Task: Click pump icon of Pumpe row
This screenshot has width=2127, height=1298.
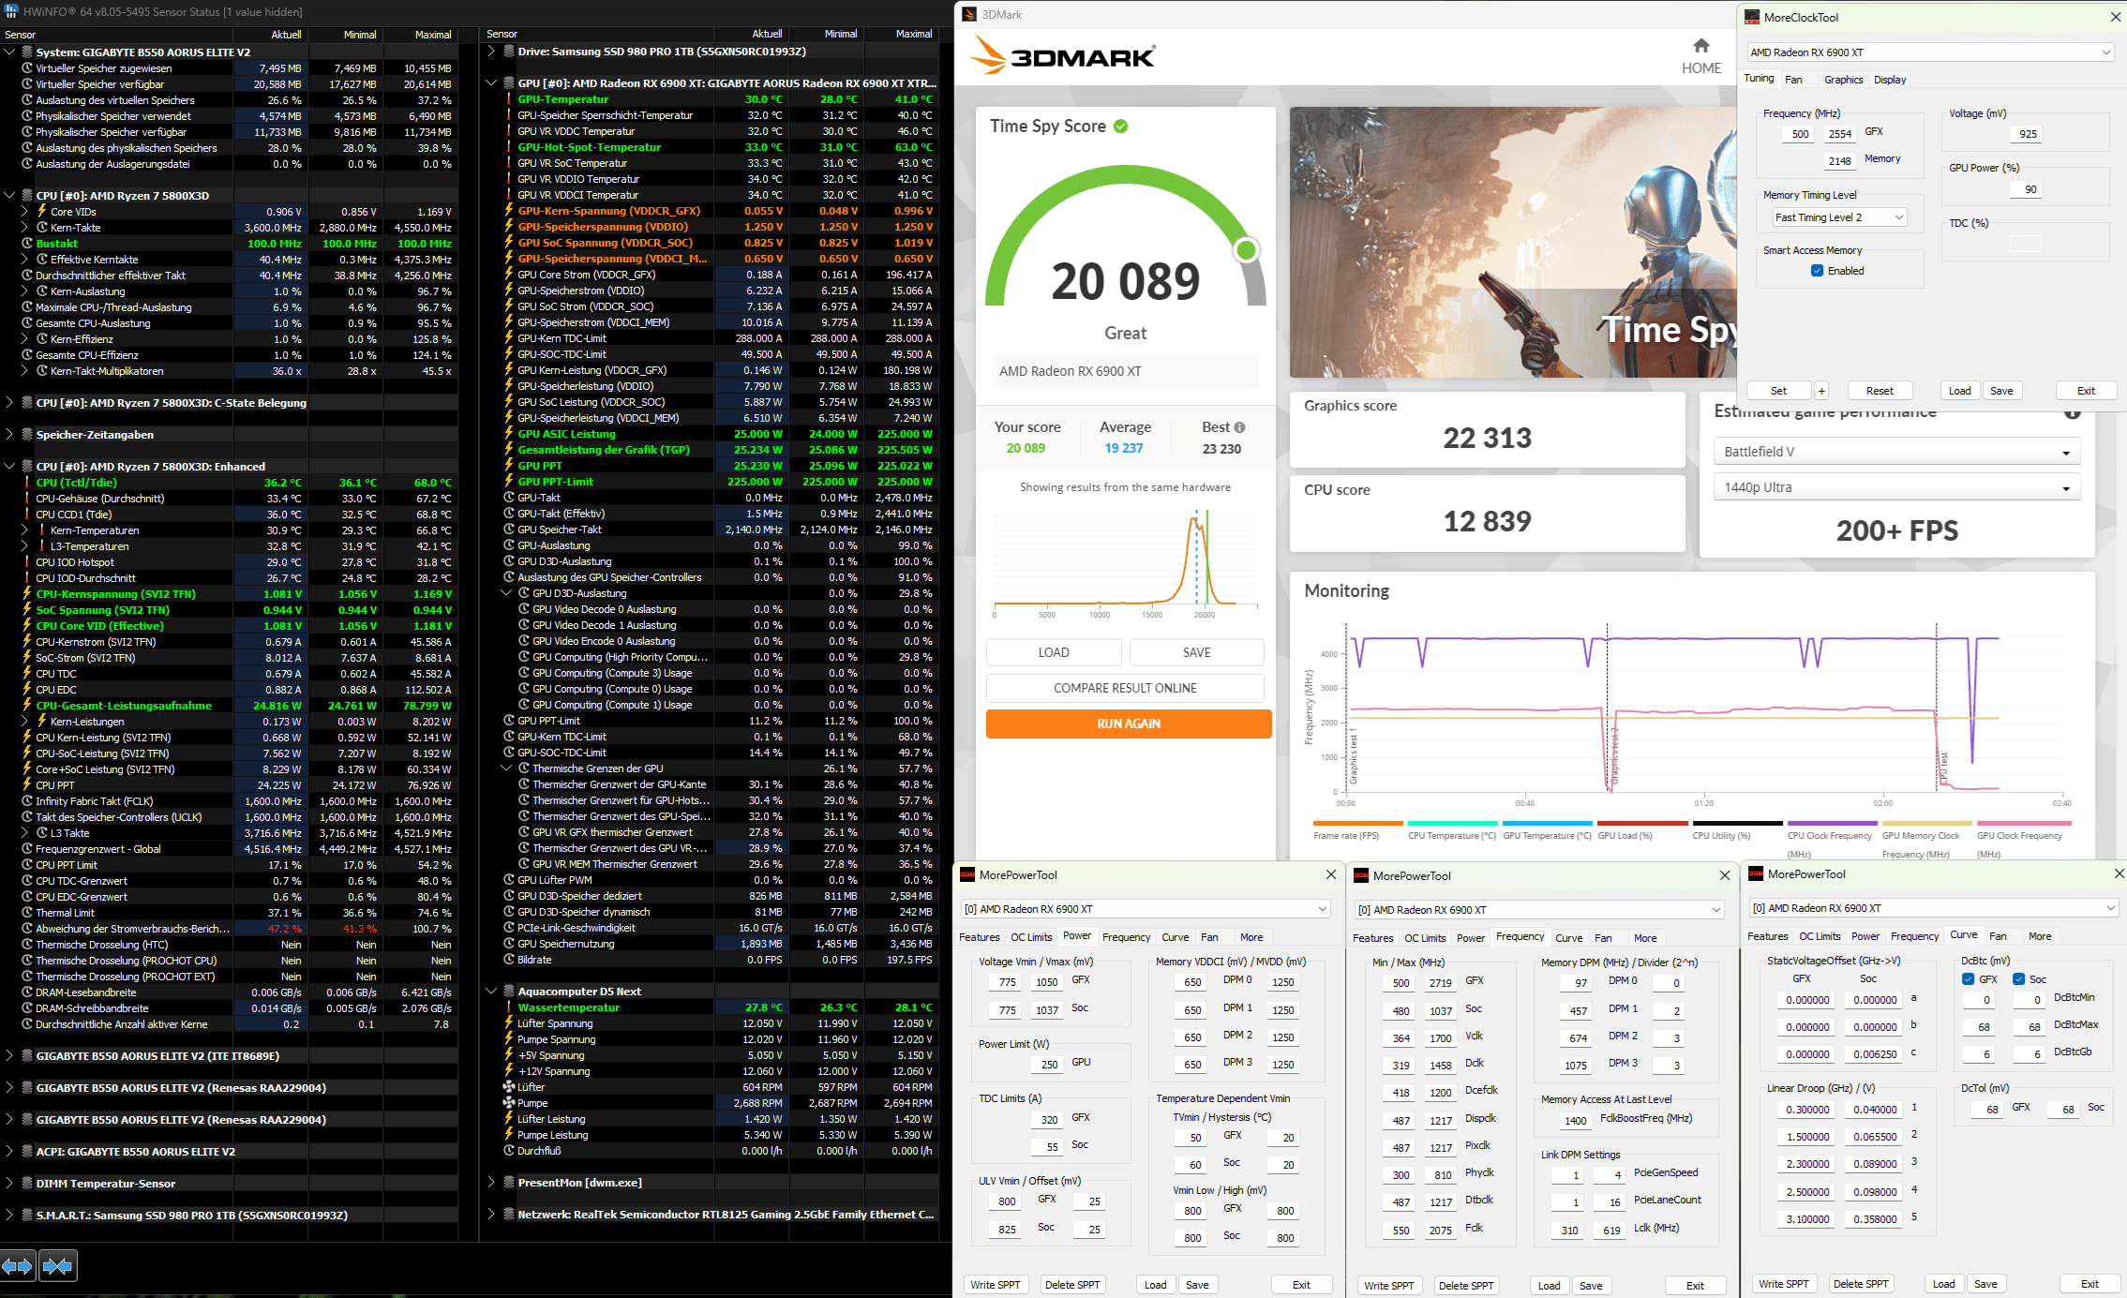Action: tap(509, 1103)
